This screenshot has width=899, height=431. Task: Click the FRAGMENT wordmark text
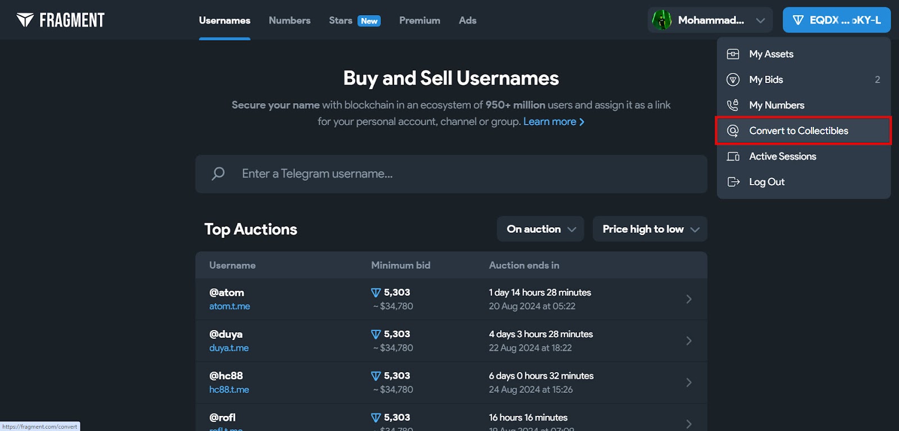(x=72, y=20)
